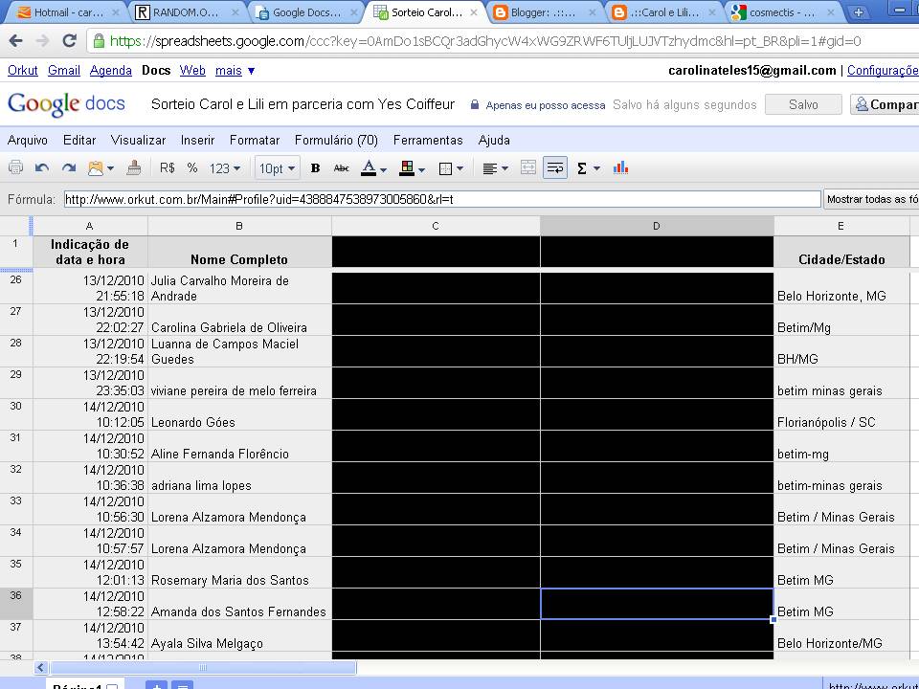
Task: Select column A header
Action: pyautogui.click(x=90, y=226)
